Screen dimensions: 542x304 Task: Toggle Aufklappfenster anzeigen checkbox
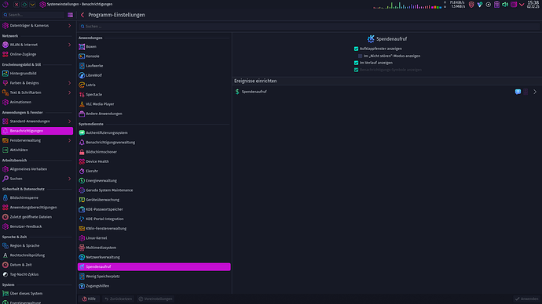click(356, 49)
